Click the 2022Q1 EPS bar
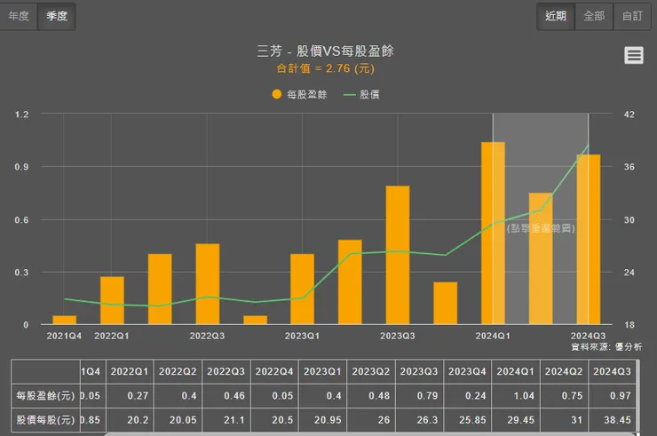This screenshot has height=436, width=657. [112, 300]
